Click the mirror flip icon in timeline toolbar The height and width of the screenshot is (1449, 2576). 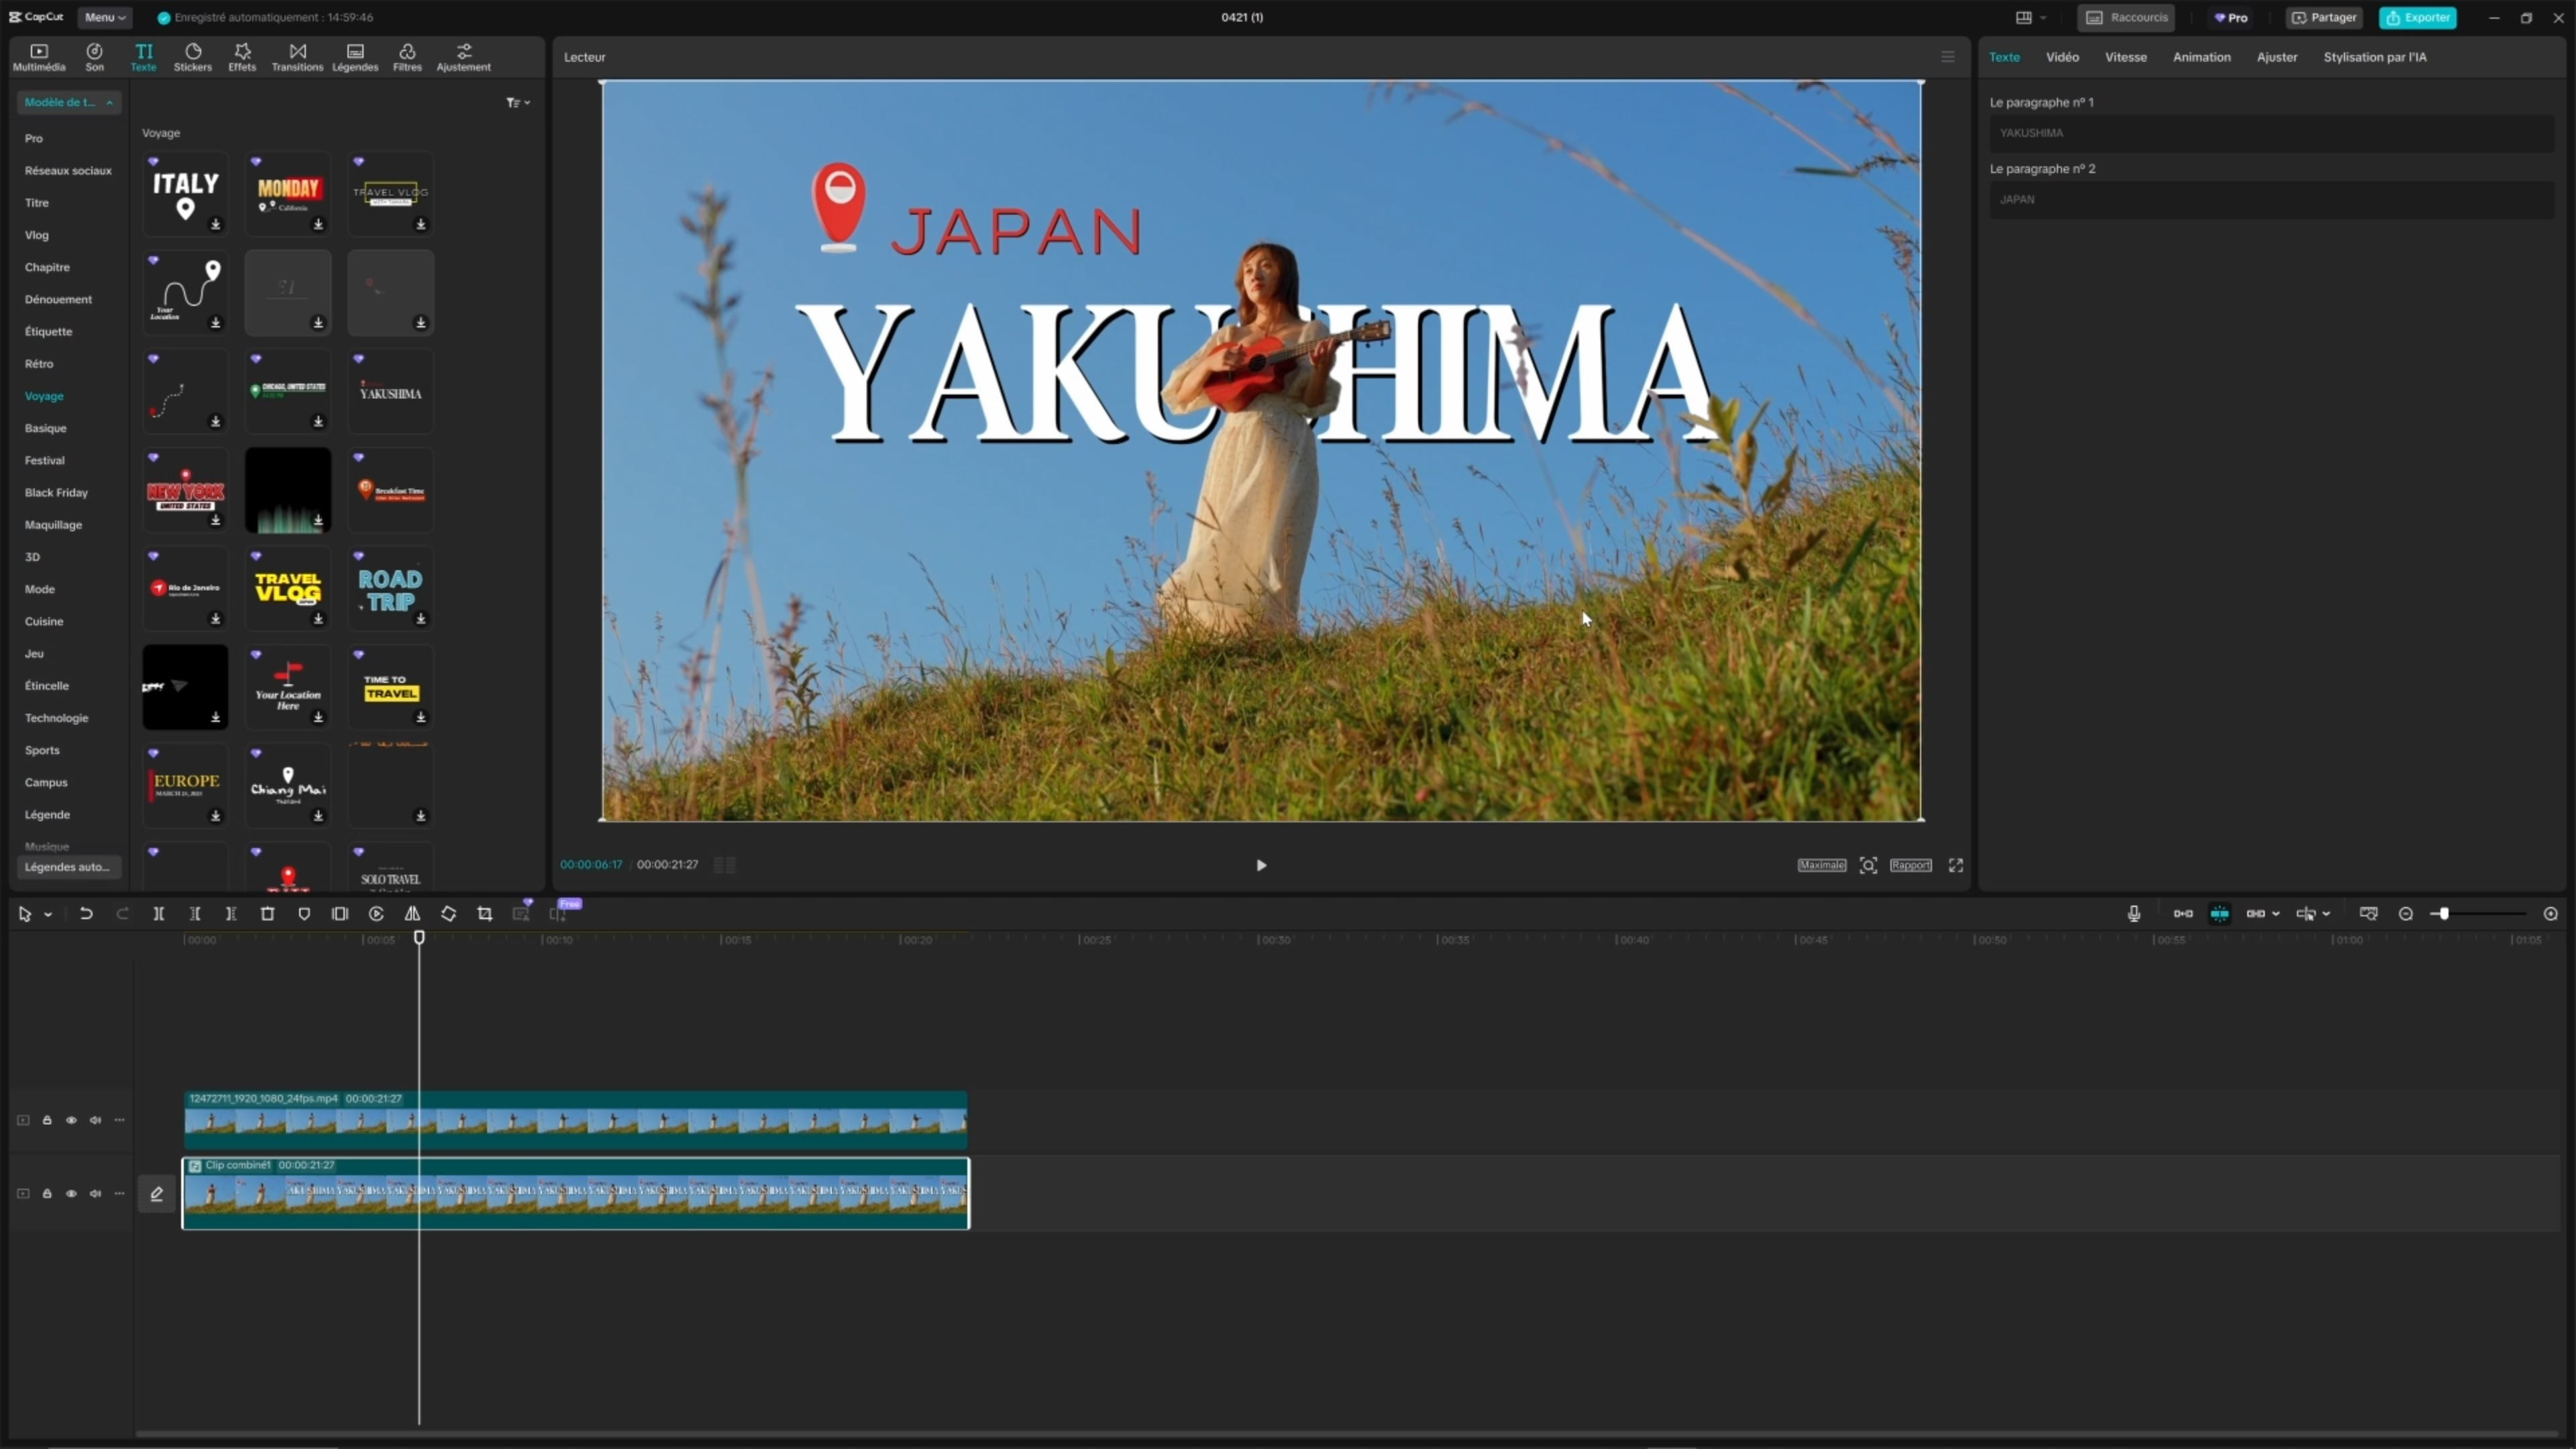[x=412, y=914]
